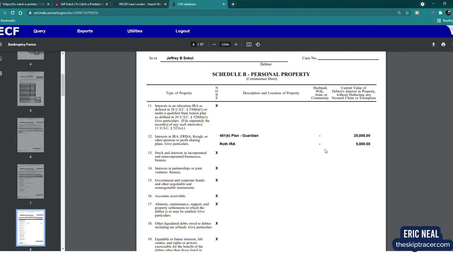Open page 5 thumbnail
The height and width of the screenshot is (255, 453).
(31, 89)
